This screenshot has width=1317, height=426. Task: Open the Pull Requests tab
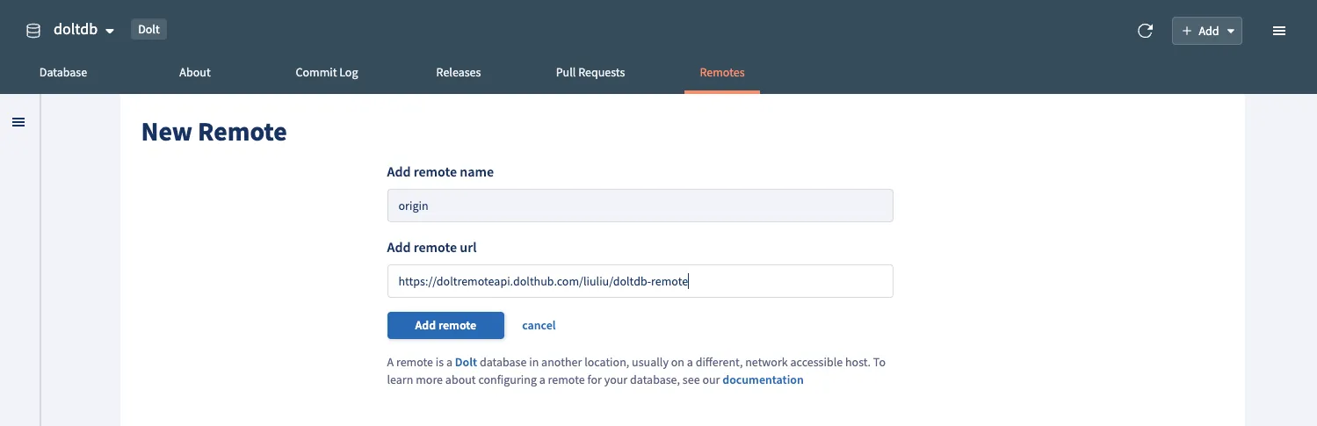(590, 72)
